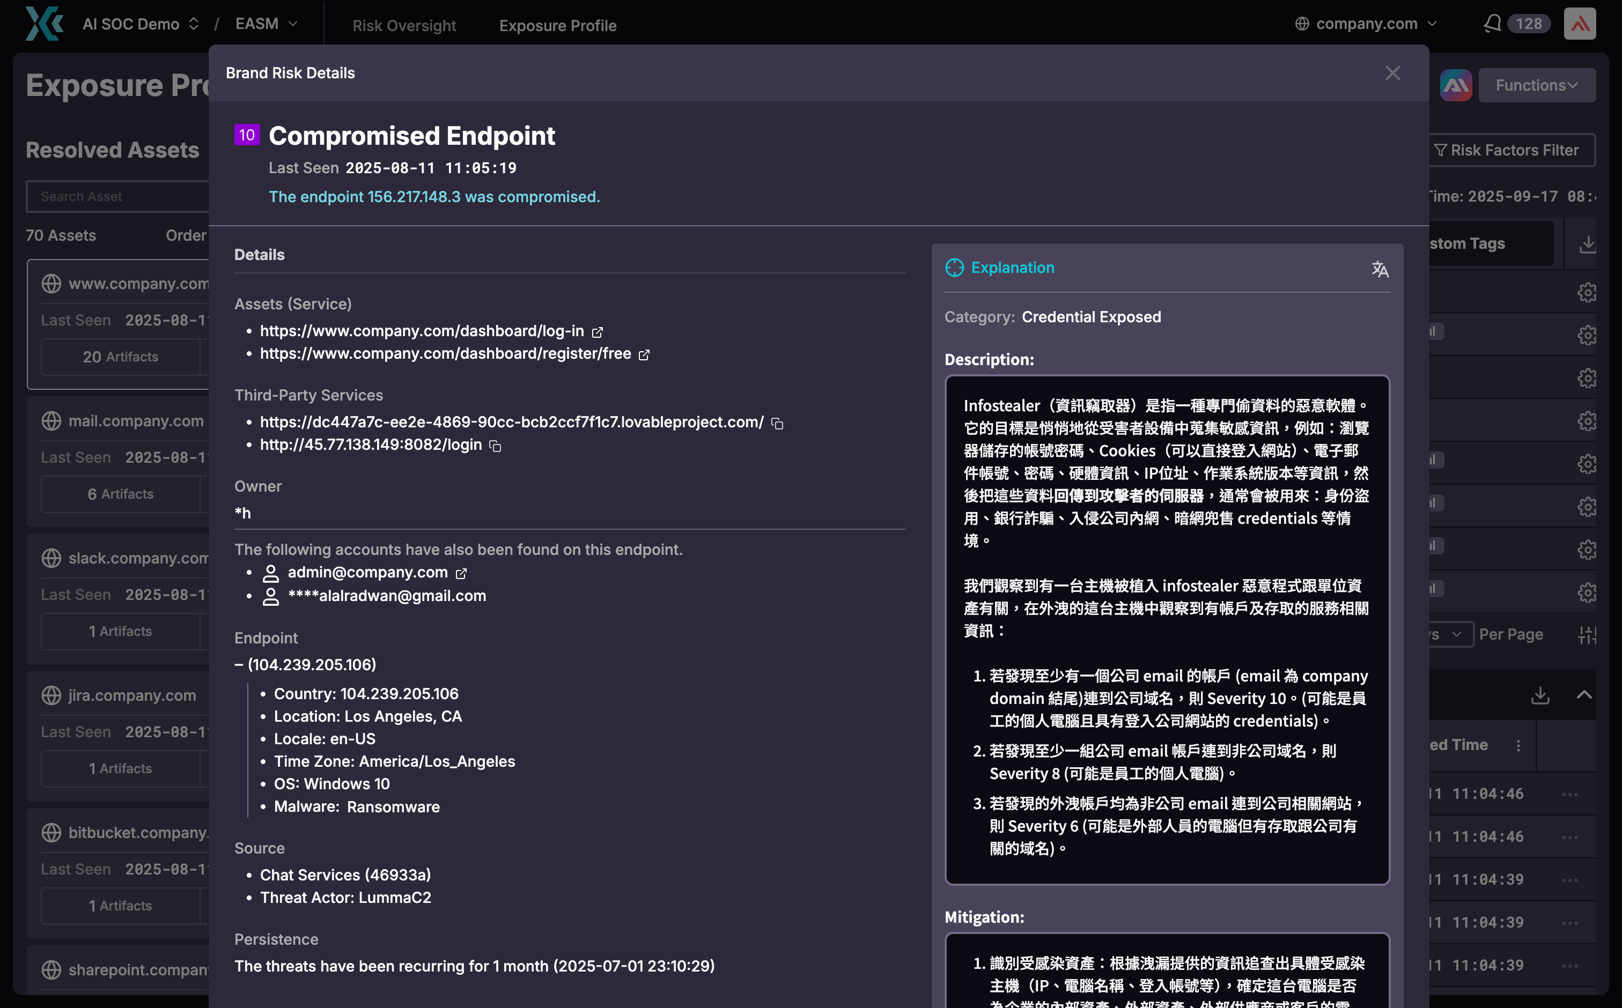Expand the AI SOC Demo project selector
1622x1008 pixels.
click(x=140, y=24)
